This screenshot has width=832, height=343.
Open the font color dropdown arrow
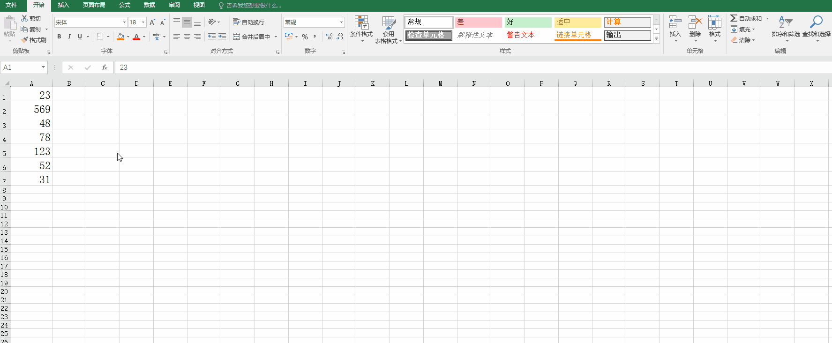pos(144,37)
